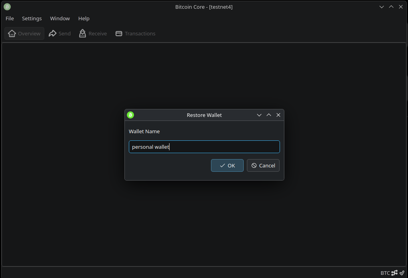
Task: Click the Bitcoin logo in Restore Wallet titlebar
Action: point(130,115)
